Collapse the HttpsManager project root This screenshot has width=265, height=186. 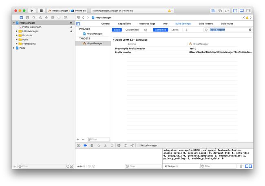point(14,23)
